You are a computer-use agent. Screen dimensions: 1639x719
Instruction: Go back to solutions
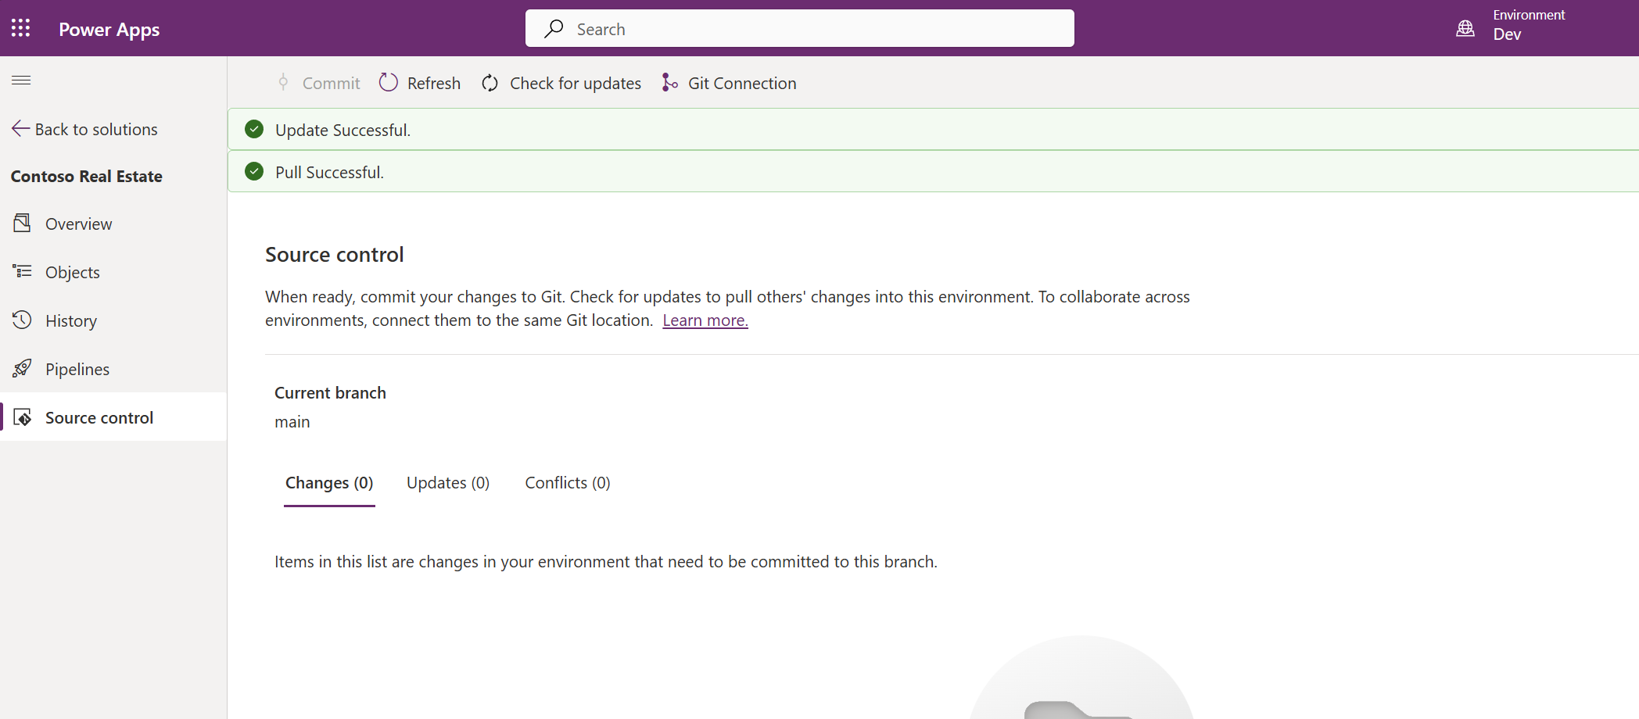tap(85, 130)
